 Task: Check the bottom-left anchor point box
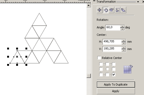tap(101, 74)
